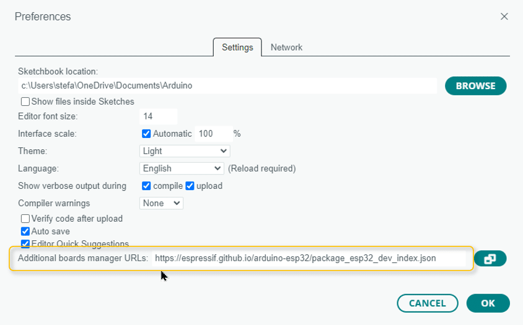Image resolution: width=523 pixels, height=325 pixels.
Task: Switch to the Network tab
Action: click(x=286, y=47)
